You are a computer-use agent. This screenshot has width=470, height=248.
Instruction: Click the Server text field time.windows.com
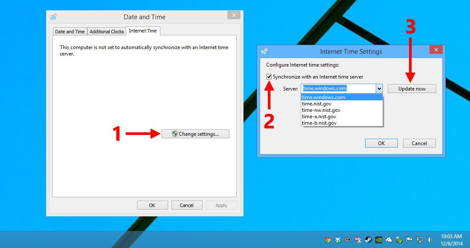click(x=338, y=88)
